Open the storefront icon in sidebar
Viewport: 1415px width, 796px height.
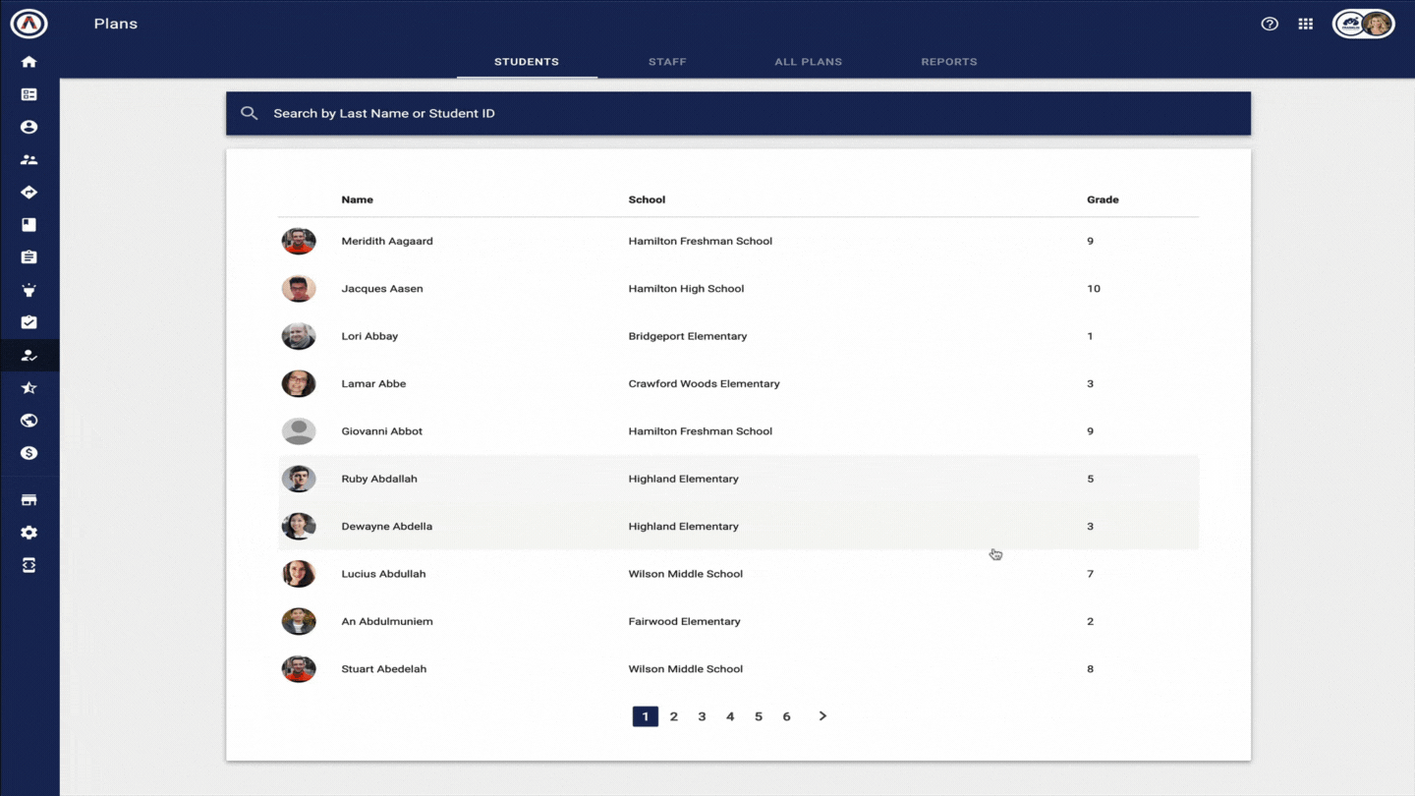(28, 500)
